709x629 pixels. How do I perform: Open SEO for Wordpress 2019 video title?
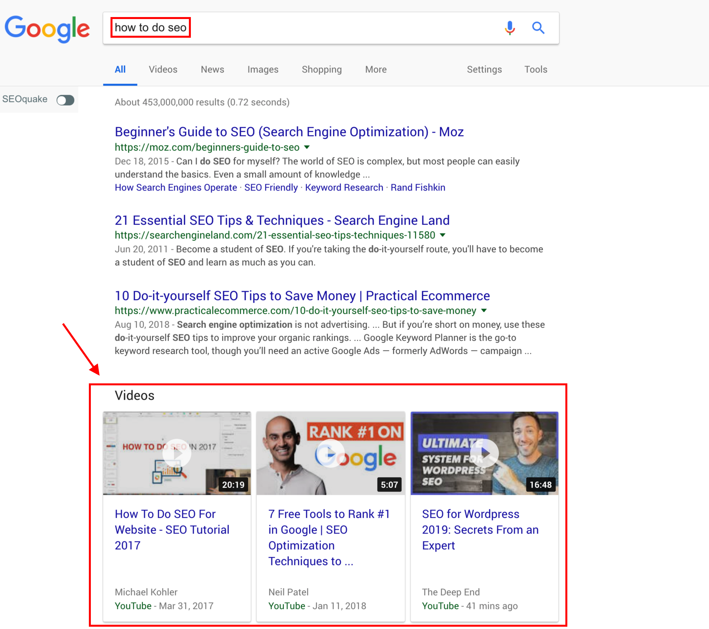(480, 529)
